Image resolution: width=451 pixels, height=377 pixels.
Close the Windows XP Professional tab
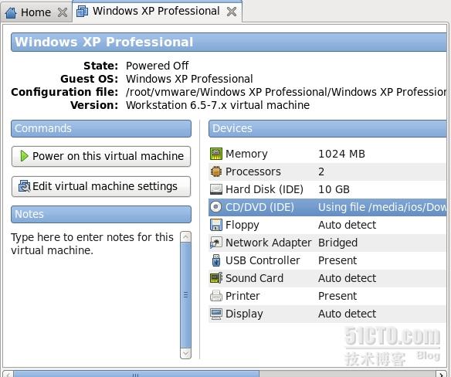[232, 12]
